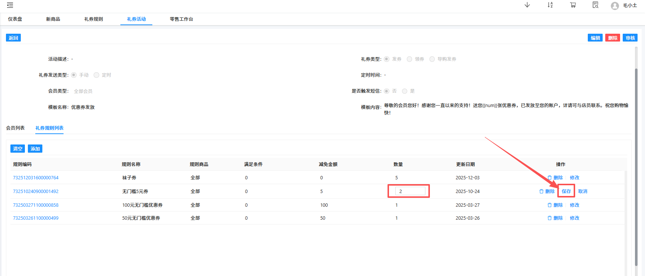Open the 毛小土 user menu
Screen dimensions: 645x276
click(x=630, y=6)
